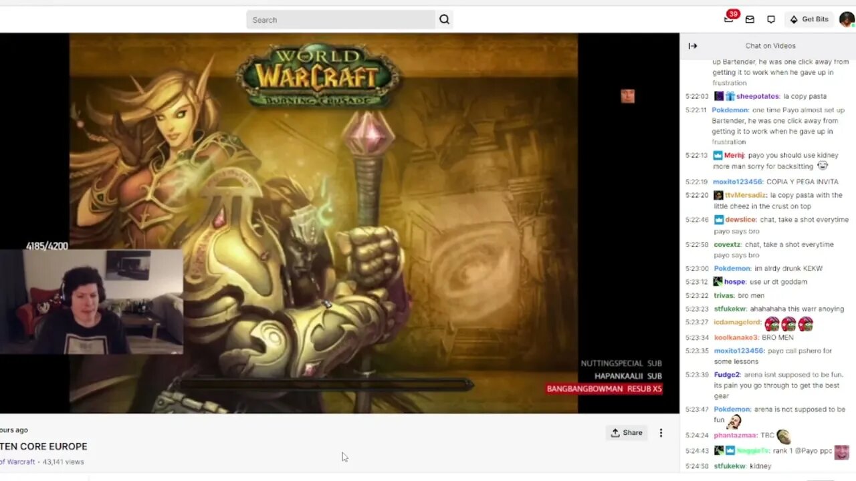Click the Merhj username in chat
The height and width of the screenshot is (481, 856).
[734, 155]
